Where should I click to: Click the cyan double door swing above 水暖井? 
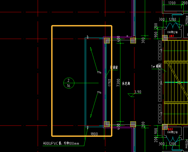pos(173,25)
